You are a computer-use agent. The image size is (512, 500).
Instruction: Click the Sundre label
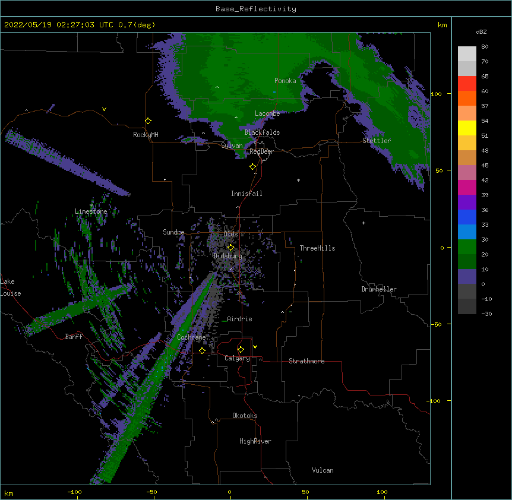coord(173,232)
